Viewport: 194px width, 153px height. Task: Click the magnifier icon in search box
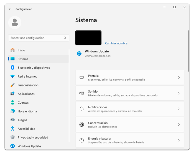(65, 38)
